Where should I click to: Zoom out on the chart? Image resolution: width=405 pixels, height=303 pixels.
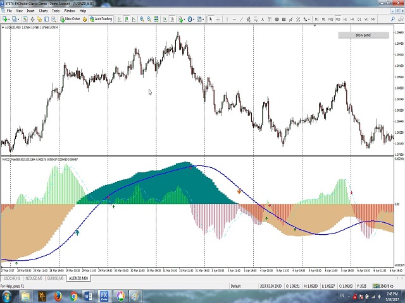(149, 20)
